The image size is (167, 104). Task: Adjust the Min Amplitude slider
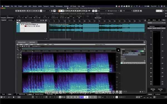click(x=128, y=53)
